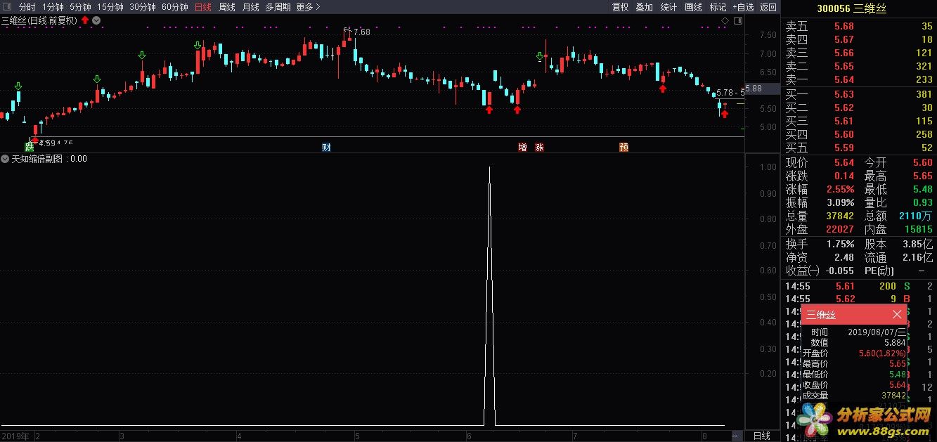
Task: Close the 三维丝 info popup
Action: tap(897, 314)
